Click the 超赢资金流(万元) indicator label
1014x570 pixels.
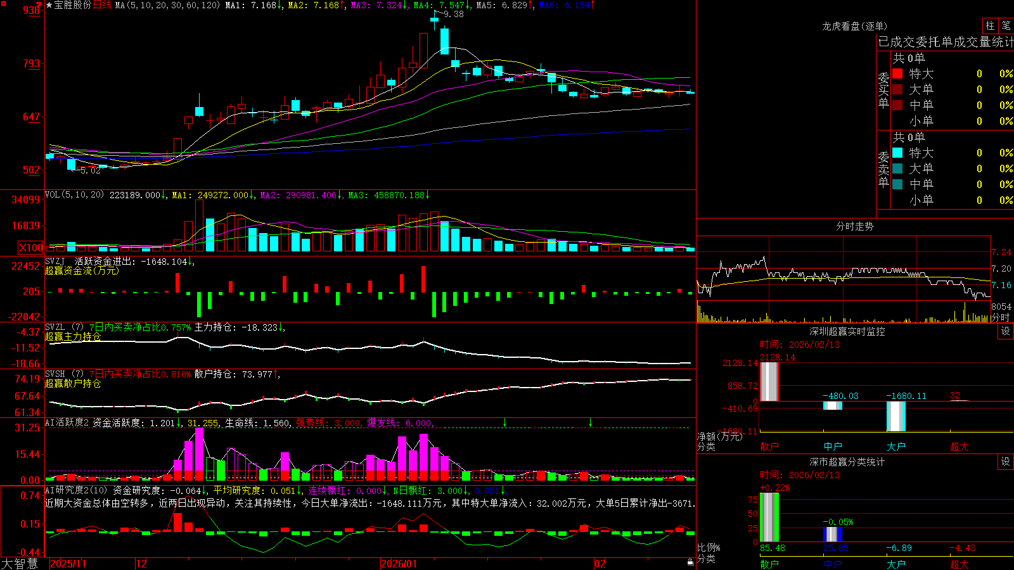click(x=82, y=270)
